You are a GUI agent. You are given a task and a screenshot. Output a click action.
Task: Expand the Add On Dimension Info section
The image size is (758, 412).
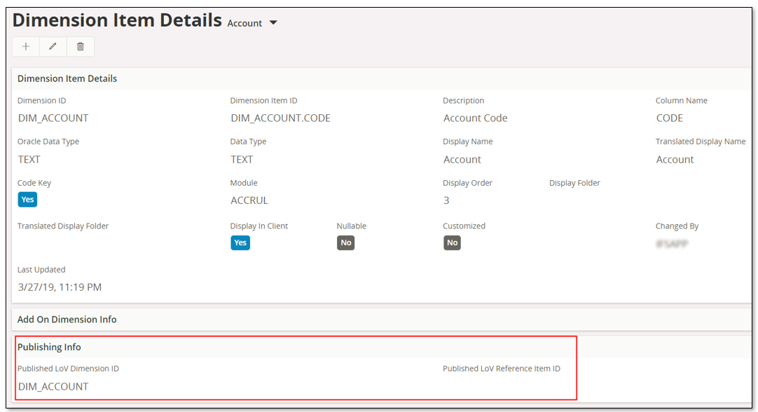pyautogui.click(x=67, y=320)
